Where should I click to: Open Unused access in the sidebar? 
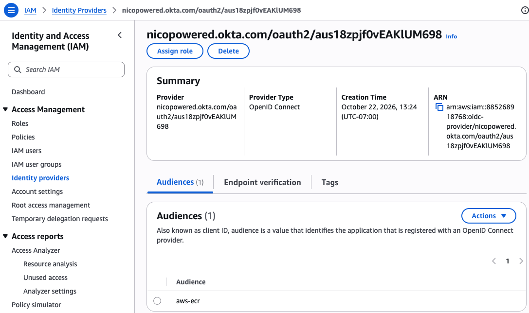pos(45,278)
